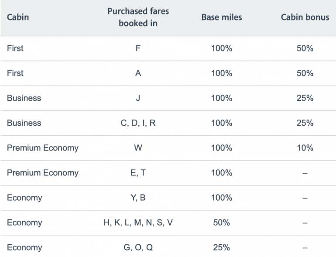Select the 'H, K, L, M, N, S, V' cell
This screenshot has height=257, width=336.
click(138, 223)
